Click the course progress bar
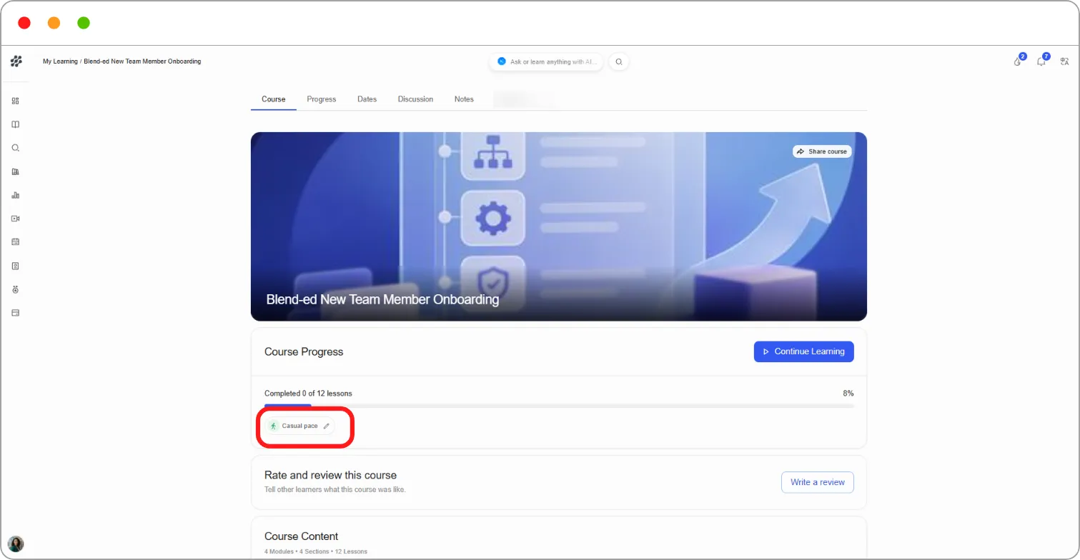Image resolution: width=1080 pixels, height=560 pixels. (559, 406)
